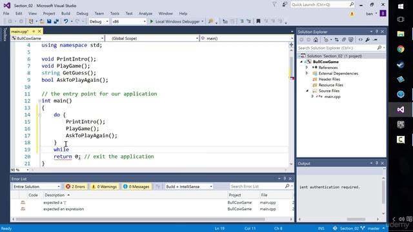Viewport: 413px width, 232px height.
Task: Open Chrome from the Windows taskbar
Action: point(401,49)
